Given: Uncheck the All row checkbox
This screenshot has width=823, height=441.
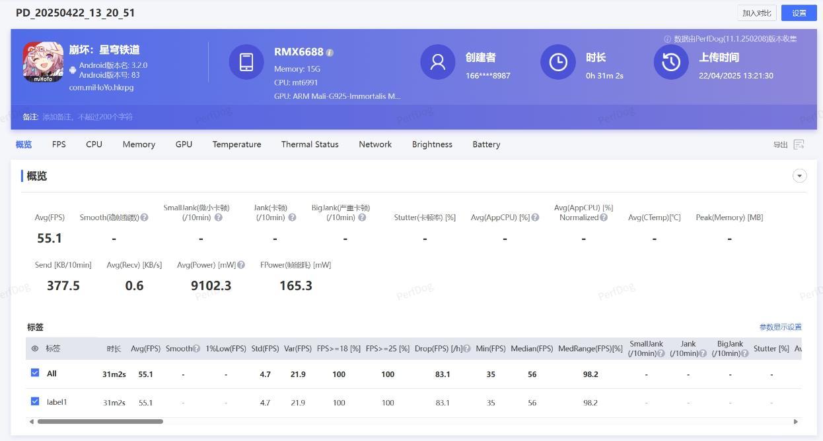Looking at the screenshot, I should pyautogui.click(x=35, y=373).
